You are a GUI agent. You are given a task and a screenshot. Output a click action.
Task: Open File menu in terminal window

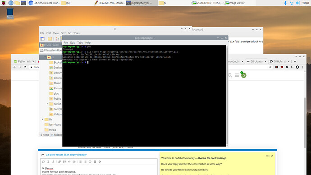[x=65, y=43]
